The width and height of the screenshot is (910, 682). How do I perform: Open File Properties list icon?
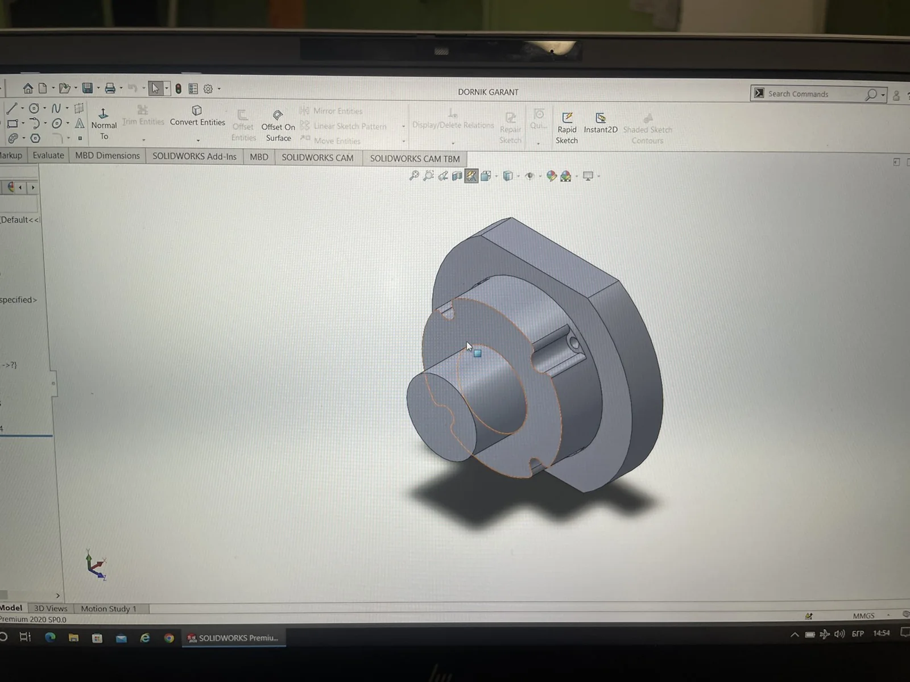[x=193, y=89]
